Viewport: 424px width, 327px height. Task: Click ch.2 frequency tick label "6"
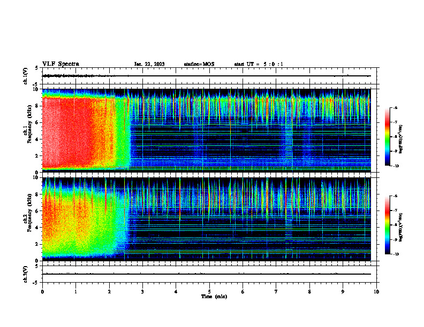click(x=37, y=211)
